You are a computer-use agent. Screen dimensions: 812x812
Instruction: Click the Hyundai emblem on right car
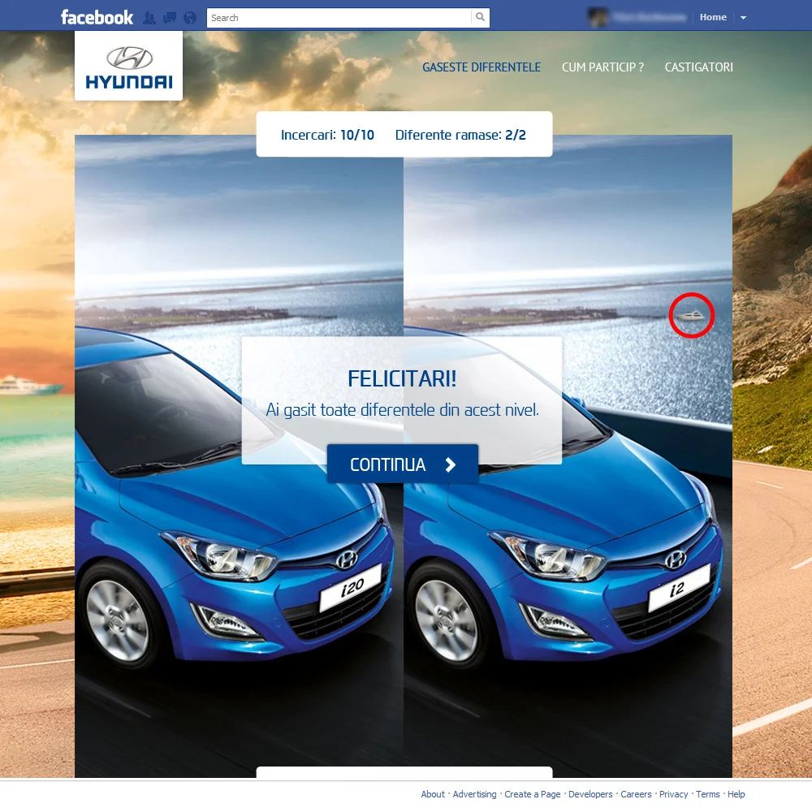point(676,559)
